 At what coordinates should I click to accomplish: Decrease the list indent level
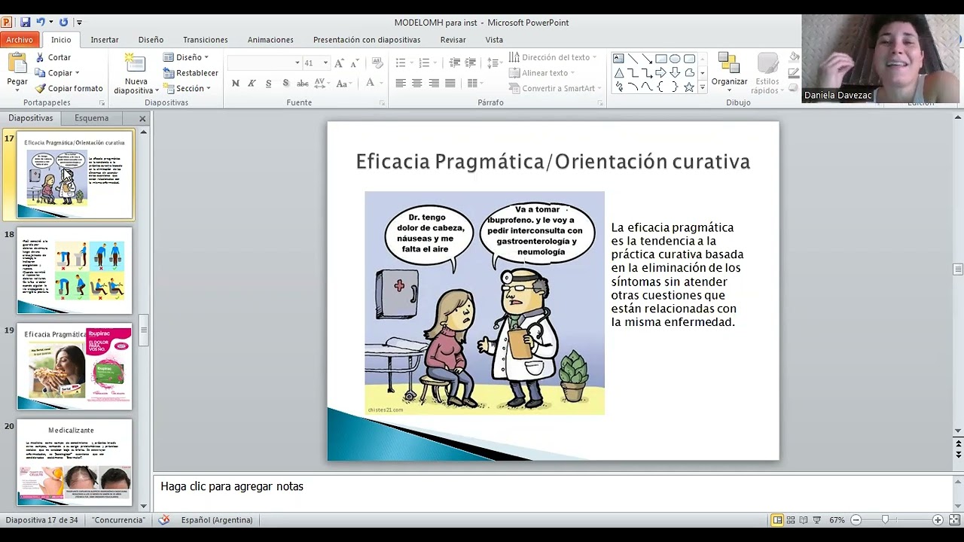click(455, 63)
